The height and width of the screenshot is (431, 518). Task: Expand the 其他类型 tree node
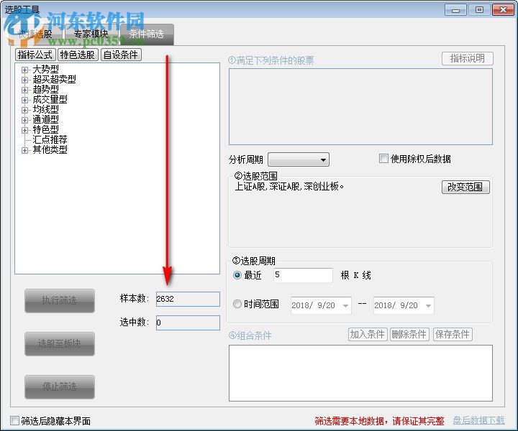24,150
